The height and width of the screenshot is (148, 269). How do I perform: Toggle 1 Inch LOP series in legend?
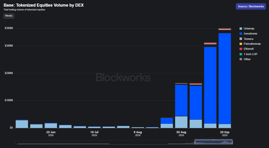(x=248, y=54)
